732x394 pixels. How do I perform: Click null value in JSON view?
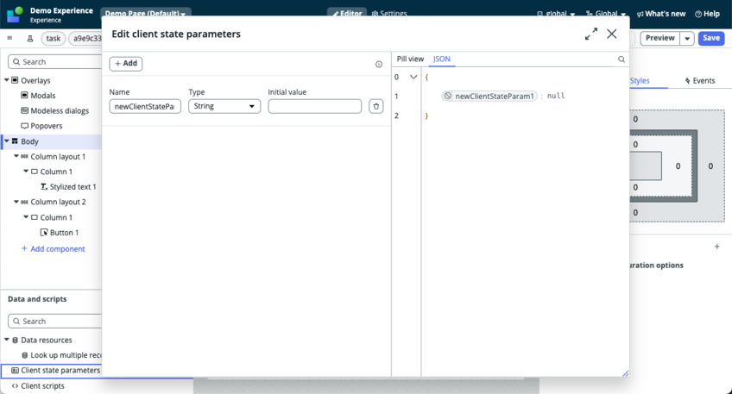click(x=556, y=96)
